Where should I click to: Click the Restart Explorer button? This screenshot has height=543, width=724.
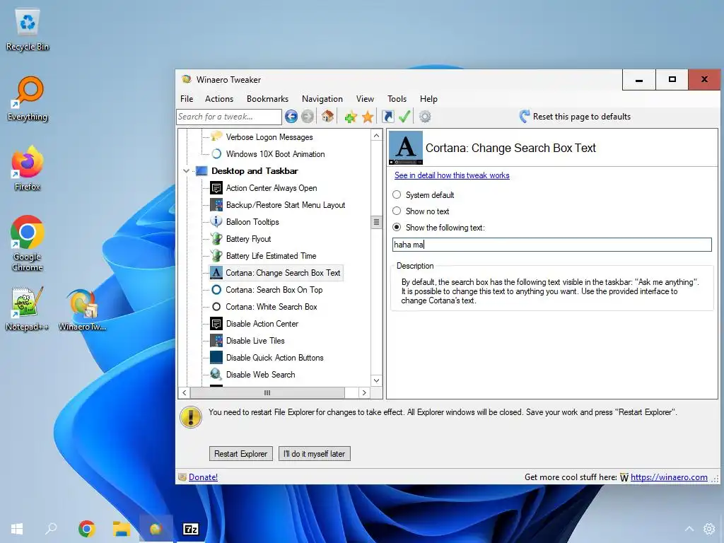[240, 454]
